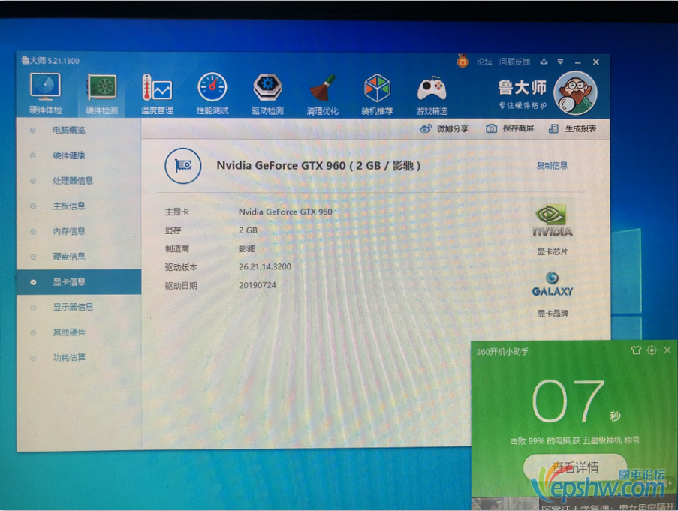Click 保存截屏 to save screenshot
678x511 pixels.
pos(511,129)
